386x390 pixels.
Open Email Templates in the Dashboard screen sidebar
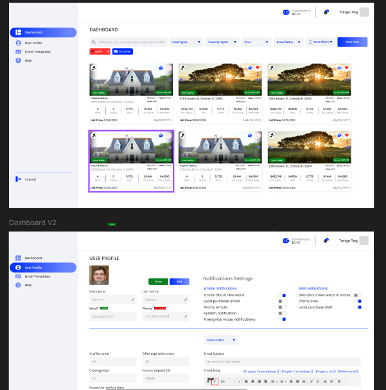tap(37, 51)
